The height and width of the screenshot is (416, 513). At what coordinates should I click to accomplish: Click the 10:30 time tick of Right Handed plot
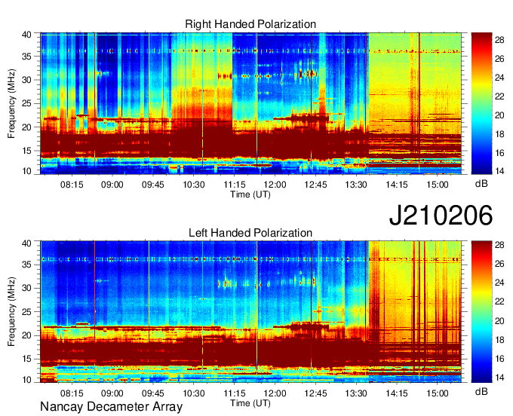point(194,185)
